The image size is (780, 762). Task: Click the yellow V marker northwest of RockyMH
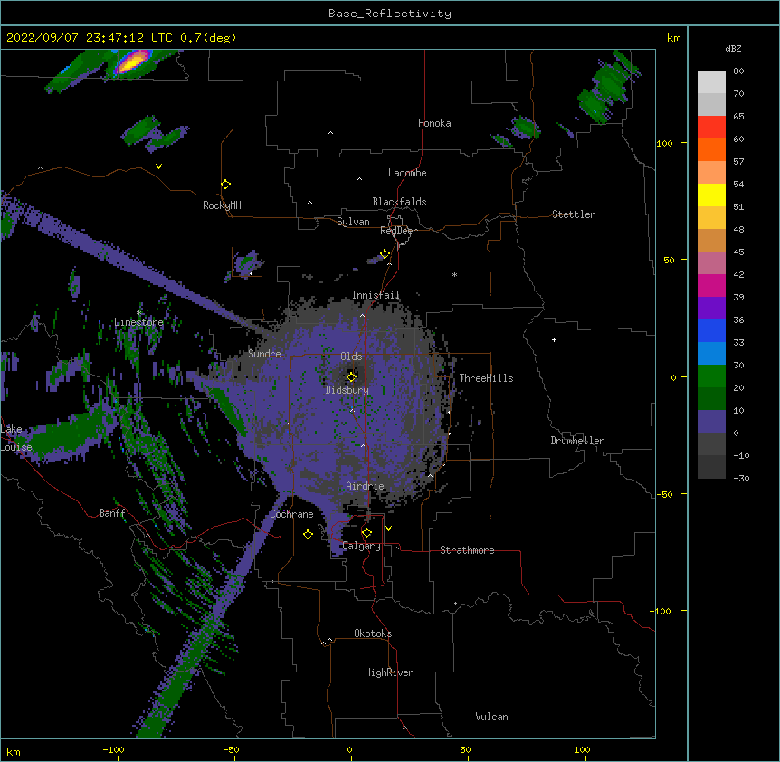pos(158,167)
